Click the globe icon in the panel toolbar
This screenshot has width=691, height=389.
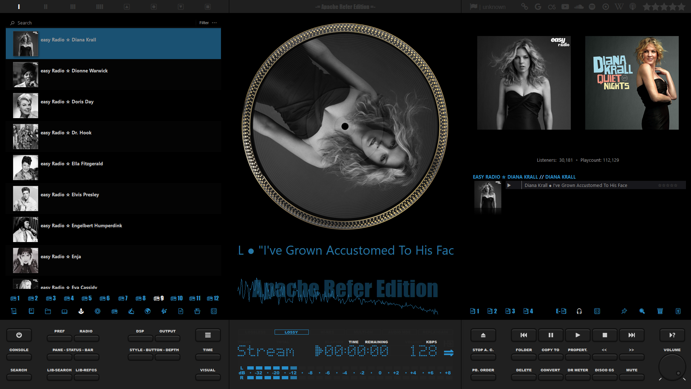click(148, 311)
